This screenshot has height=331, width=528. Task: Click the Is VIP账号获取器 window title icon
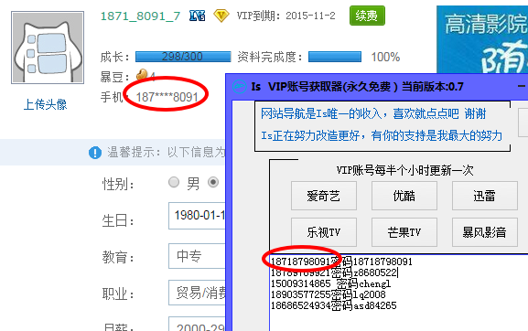[240, 87]
